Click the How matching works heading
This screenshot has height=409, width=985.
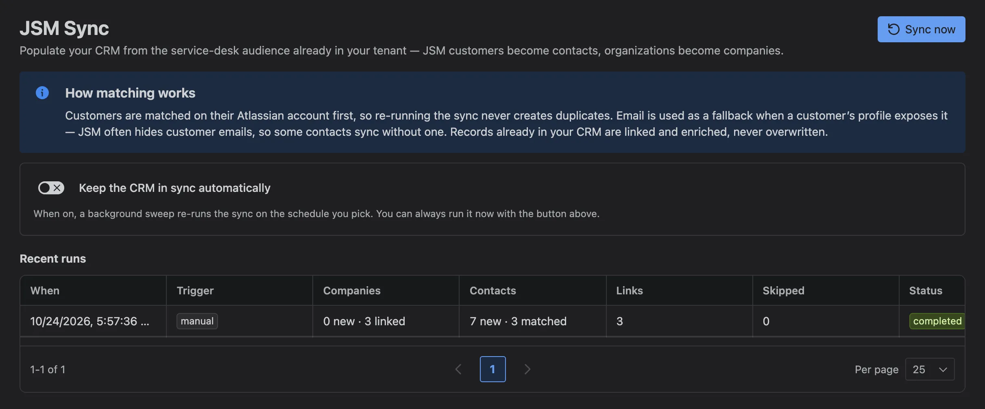coord(130,93)
